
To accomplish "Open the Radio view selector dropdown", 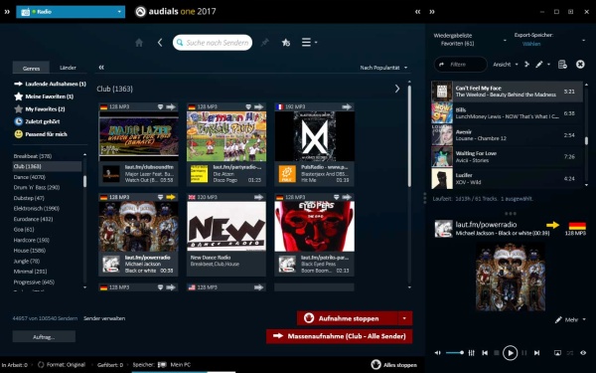I will click(x=71, y=12).
